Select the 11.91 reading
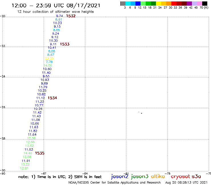The height and width of the screenshot is (185, 211). point(26,161)
